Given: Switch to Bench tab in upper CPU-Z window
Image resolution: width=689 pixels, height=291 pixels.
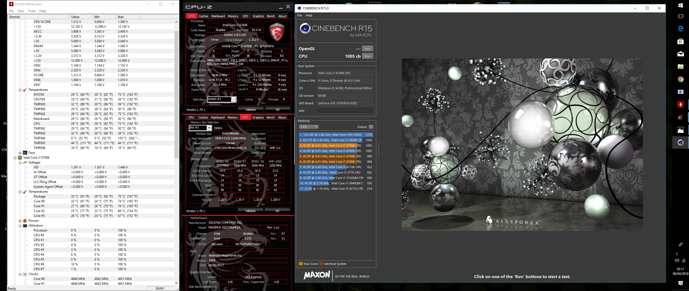Looking at the screenshot, I should 271,16.
